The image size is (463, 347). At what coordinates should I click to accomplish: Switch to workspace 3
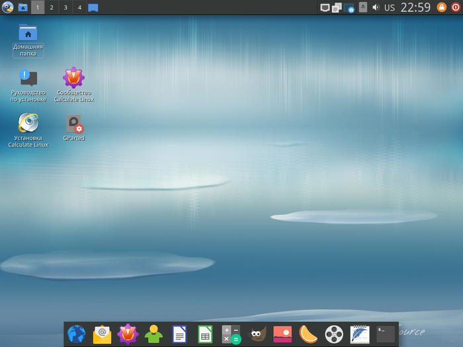tap(65, 7)
